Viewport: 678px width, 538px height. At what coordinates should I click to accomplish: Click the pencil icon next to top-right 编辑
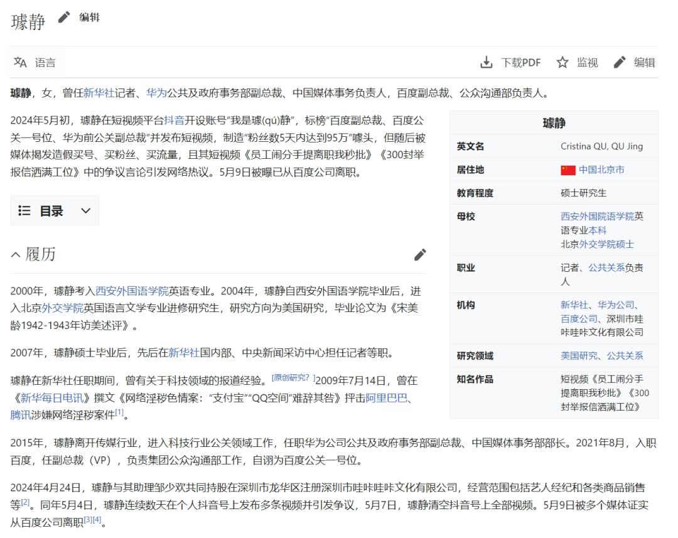point(620,62)
